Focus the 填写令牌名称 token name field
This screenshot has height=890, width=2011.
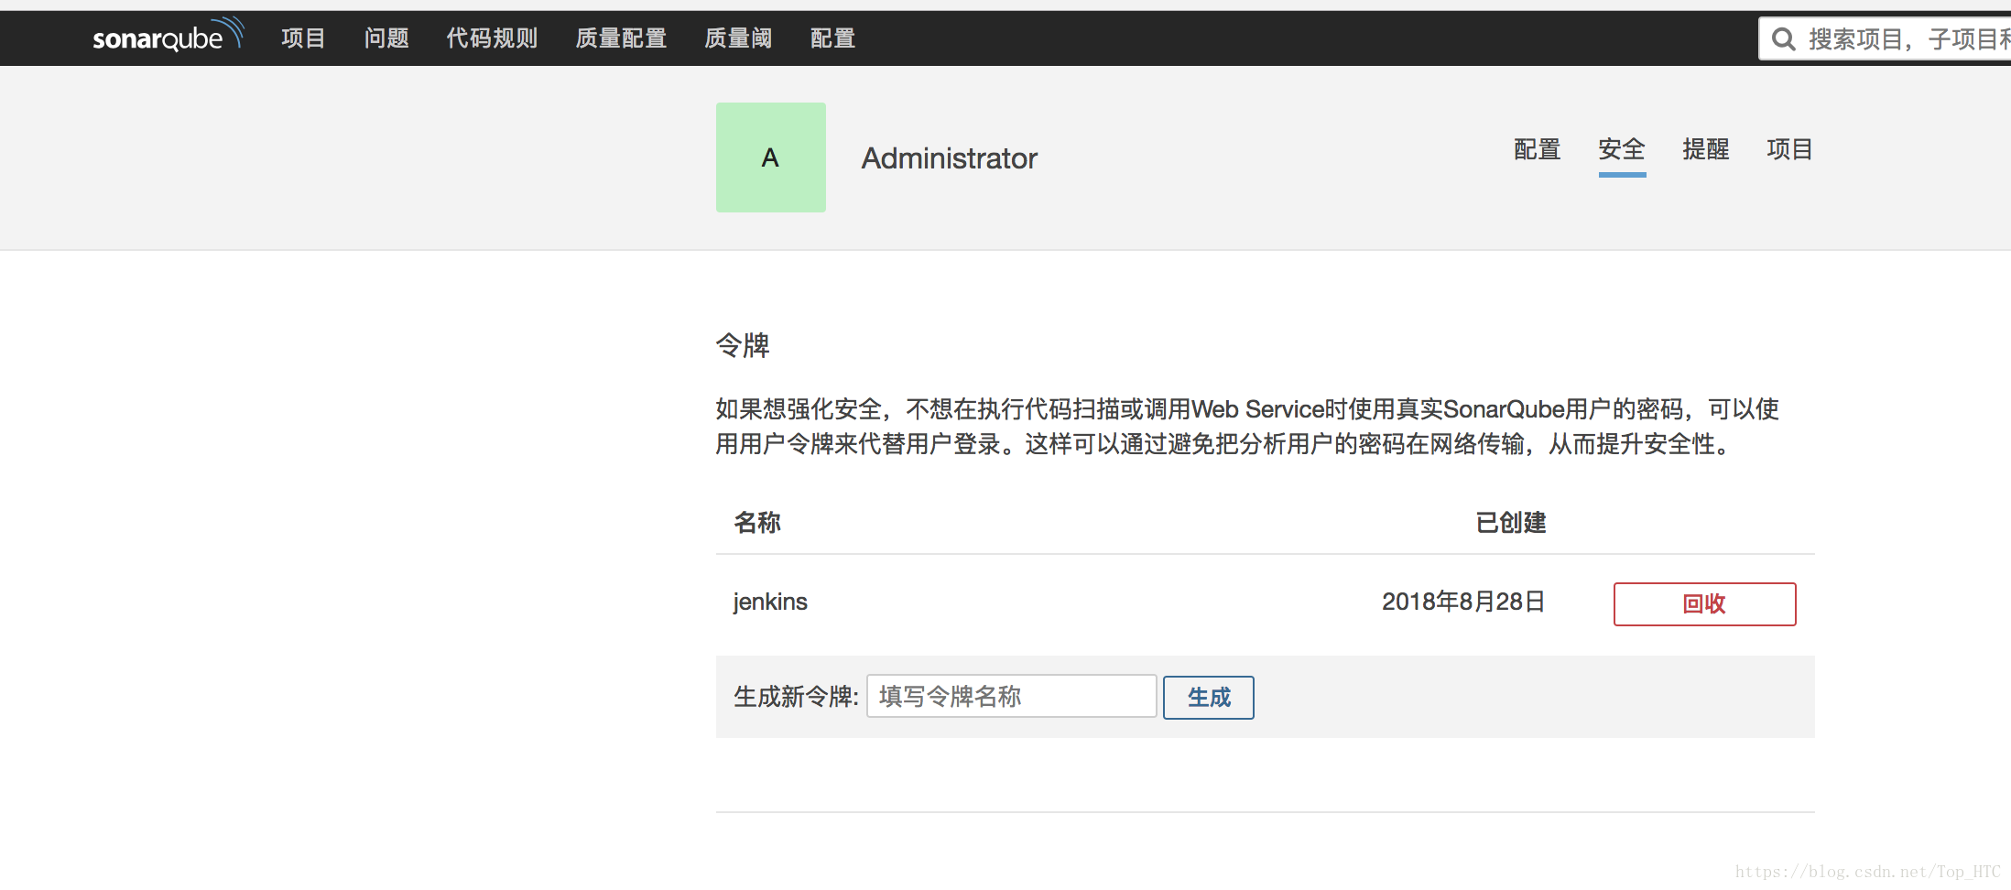pyautogui.click(x=1011, y=697)
